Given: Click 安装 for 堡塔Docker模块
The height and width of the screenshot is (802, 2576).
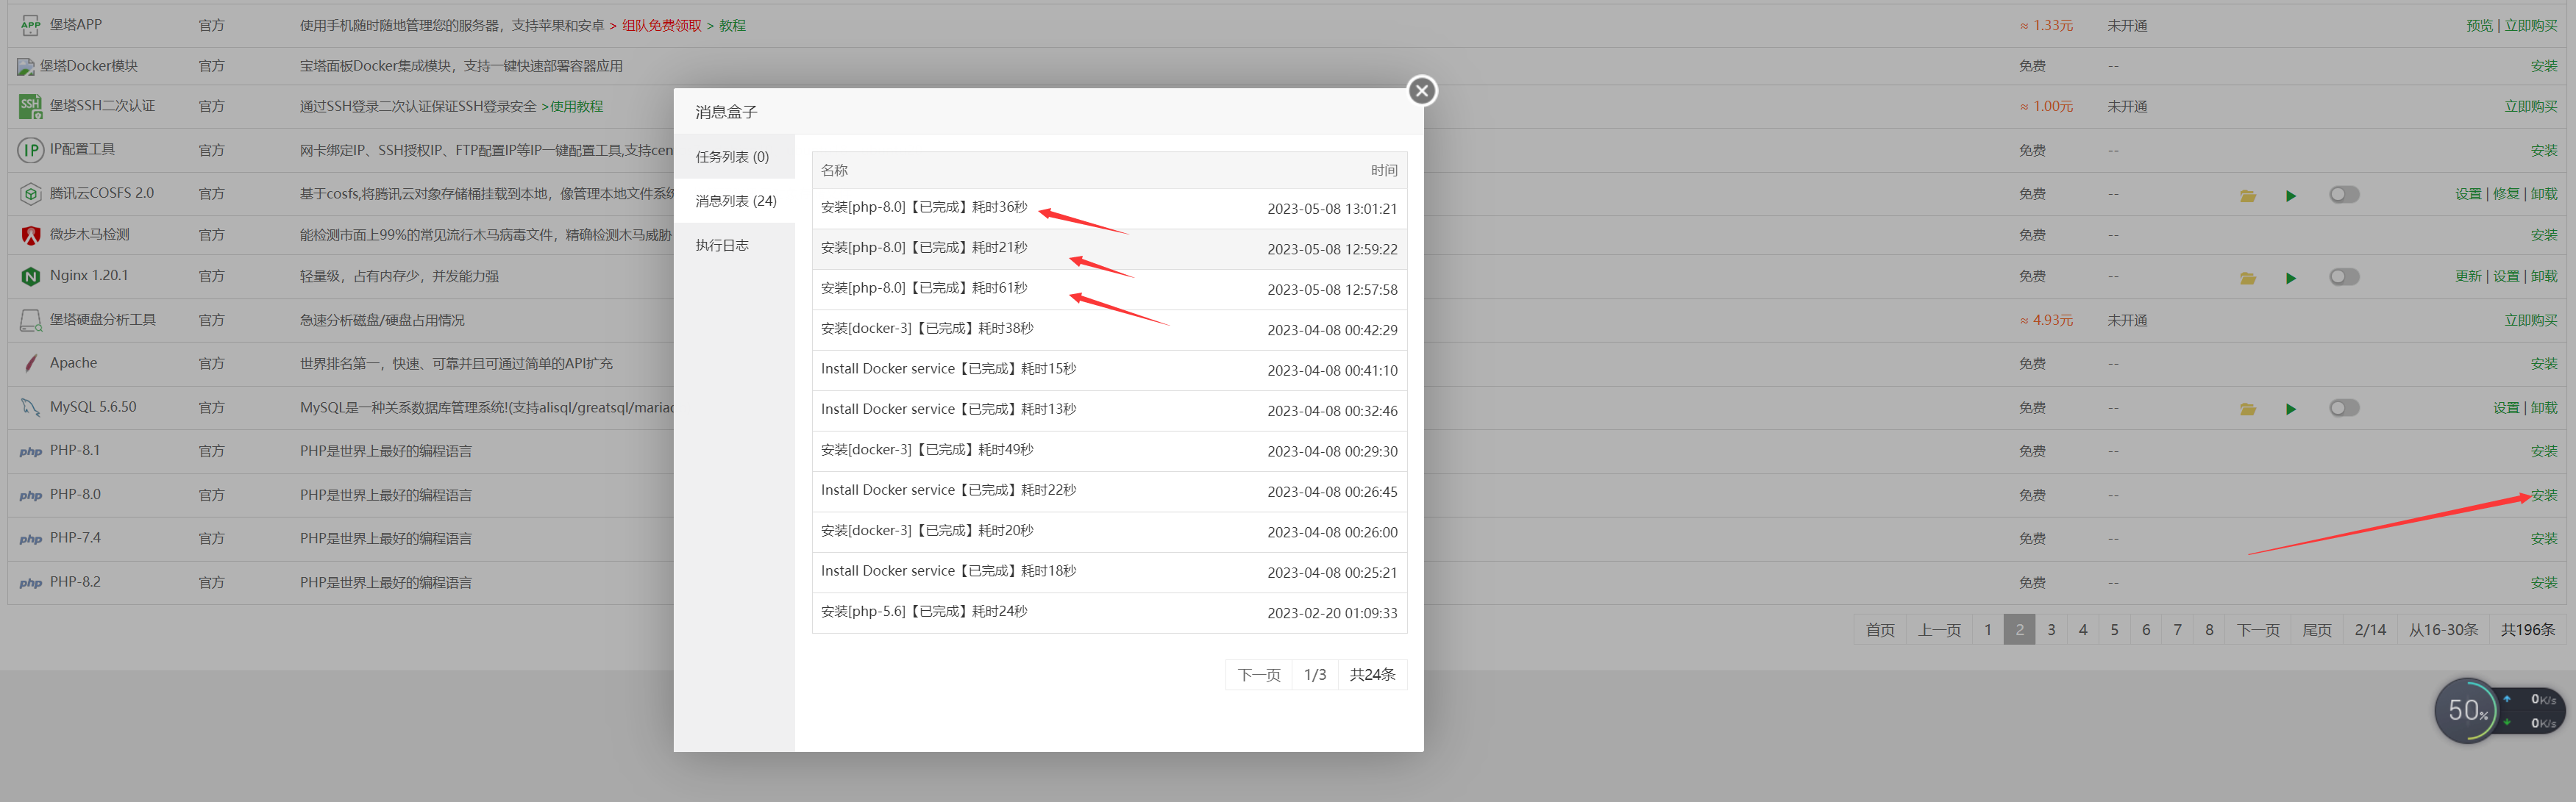Looking at the screenshot, I should pos(2543,66).
